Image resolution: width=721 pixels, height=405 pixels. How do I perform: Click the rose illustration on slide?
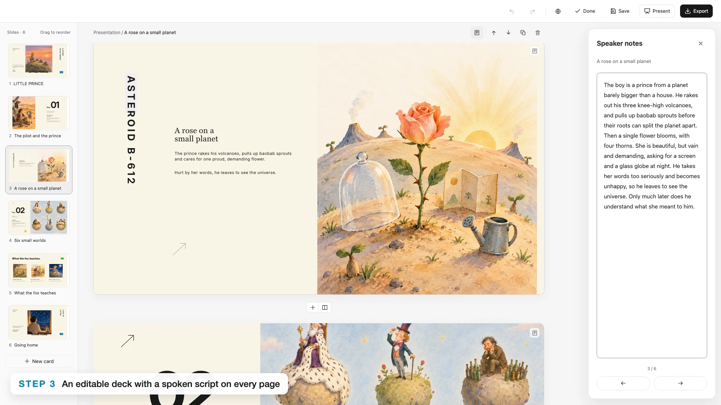coord(427,169)
